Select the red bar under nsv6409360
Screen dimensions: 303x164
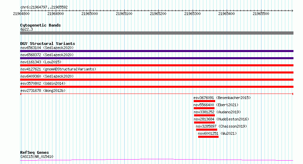[x=157, y=80]
